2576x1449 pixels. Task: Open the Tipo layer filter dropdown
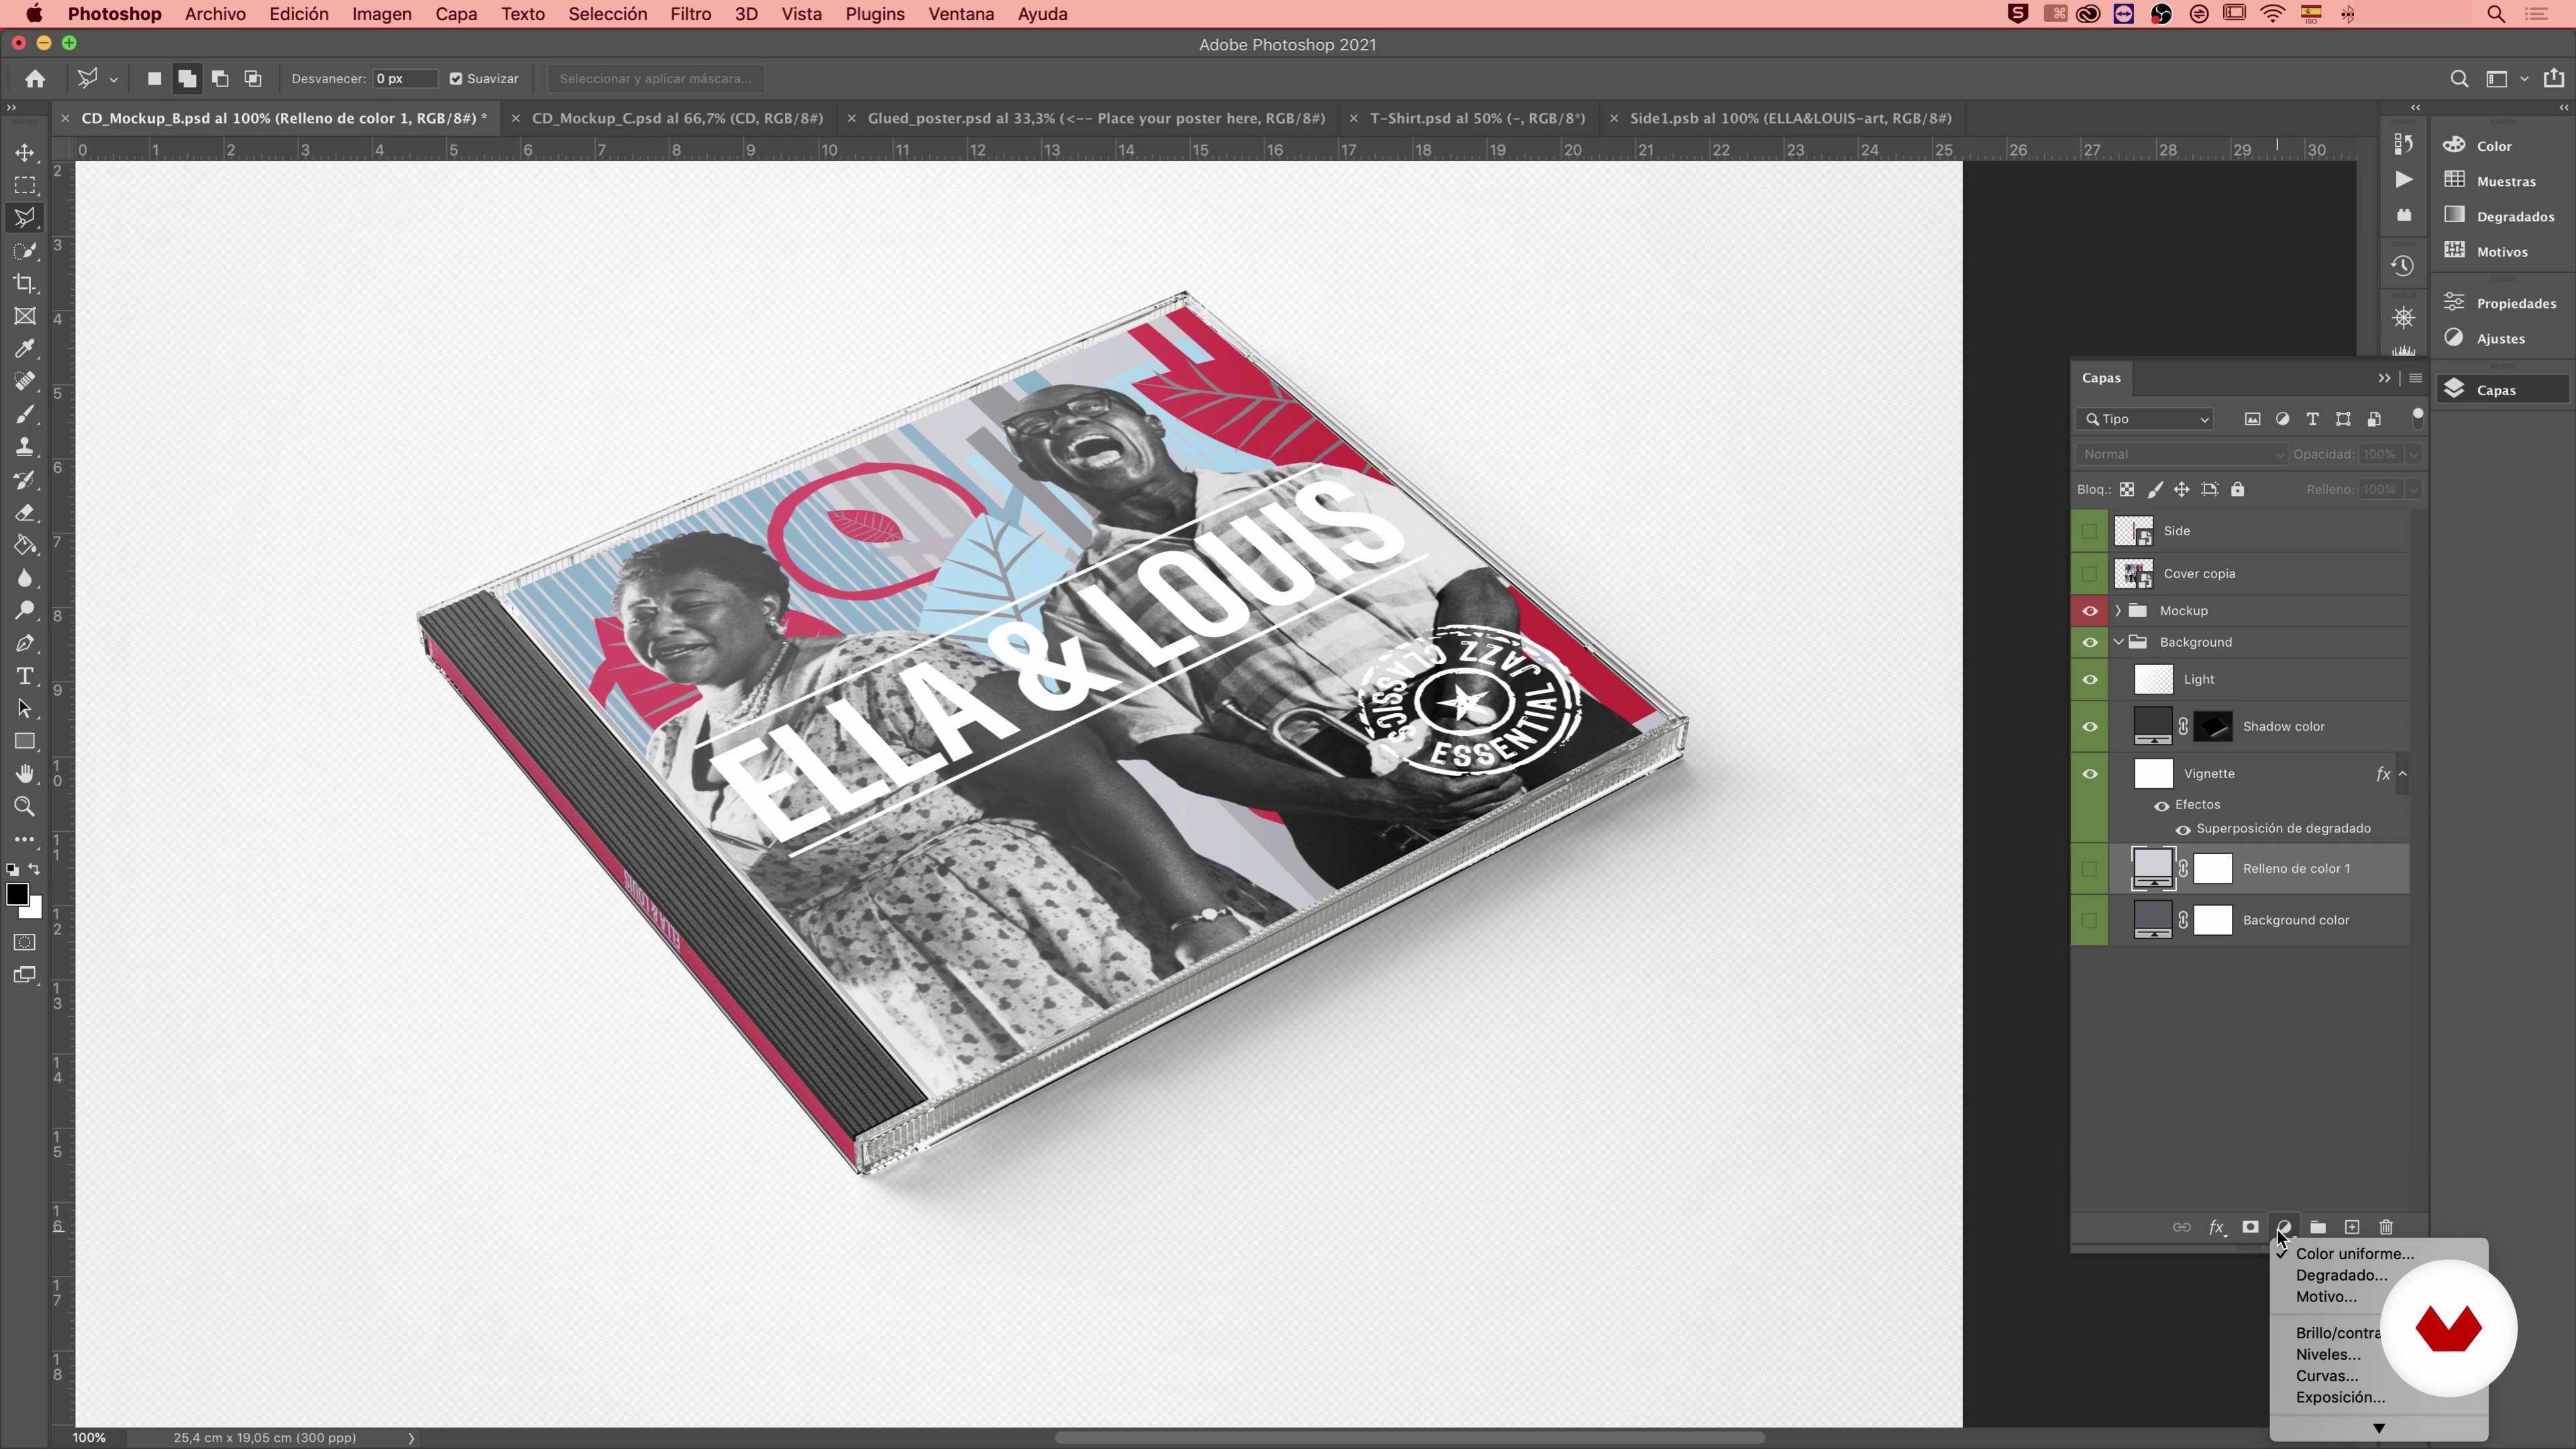pyautogui.click(x=2145, y=419)
